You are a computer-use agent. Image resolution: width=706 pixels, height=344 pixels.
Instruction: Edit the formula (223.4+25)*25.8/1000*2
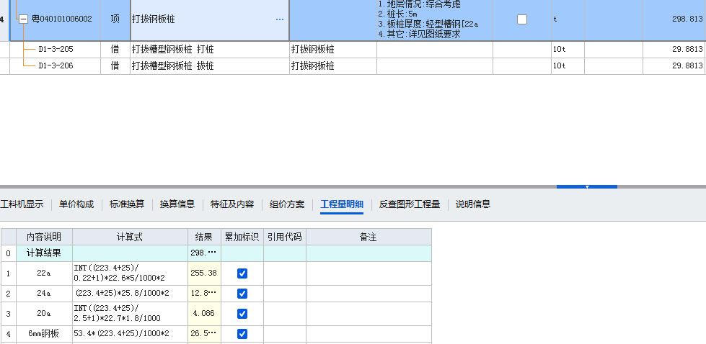point(130,294)
